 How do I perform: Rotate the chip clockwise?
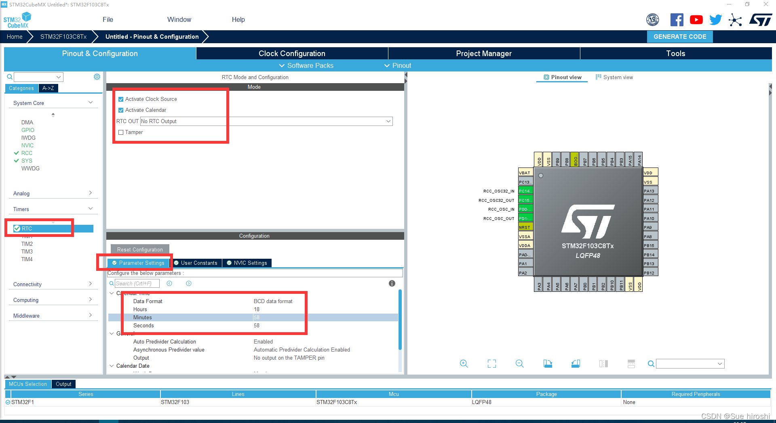pos(548,364)
